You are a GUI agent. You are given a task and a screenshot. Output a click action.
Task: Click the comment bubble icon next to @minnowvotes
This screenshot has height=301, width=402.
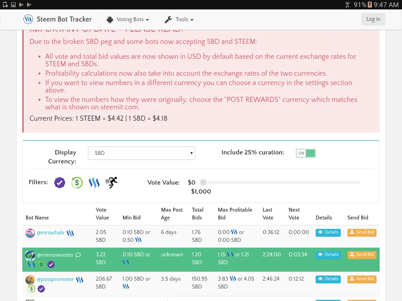(78, 255)
